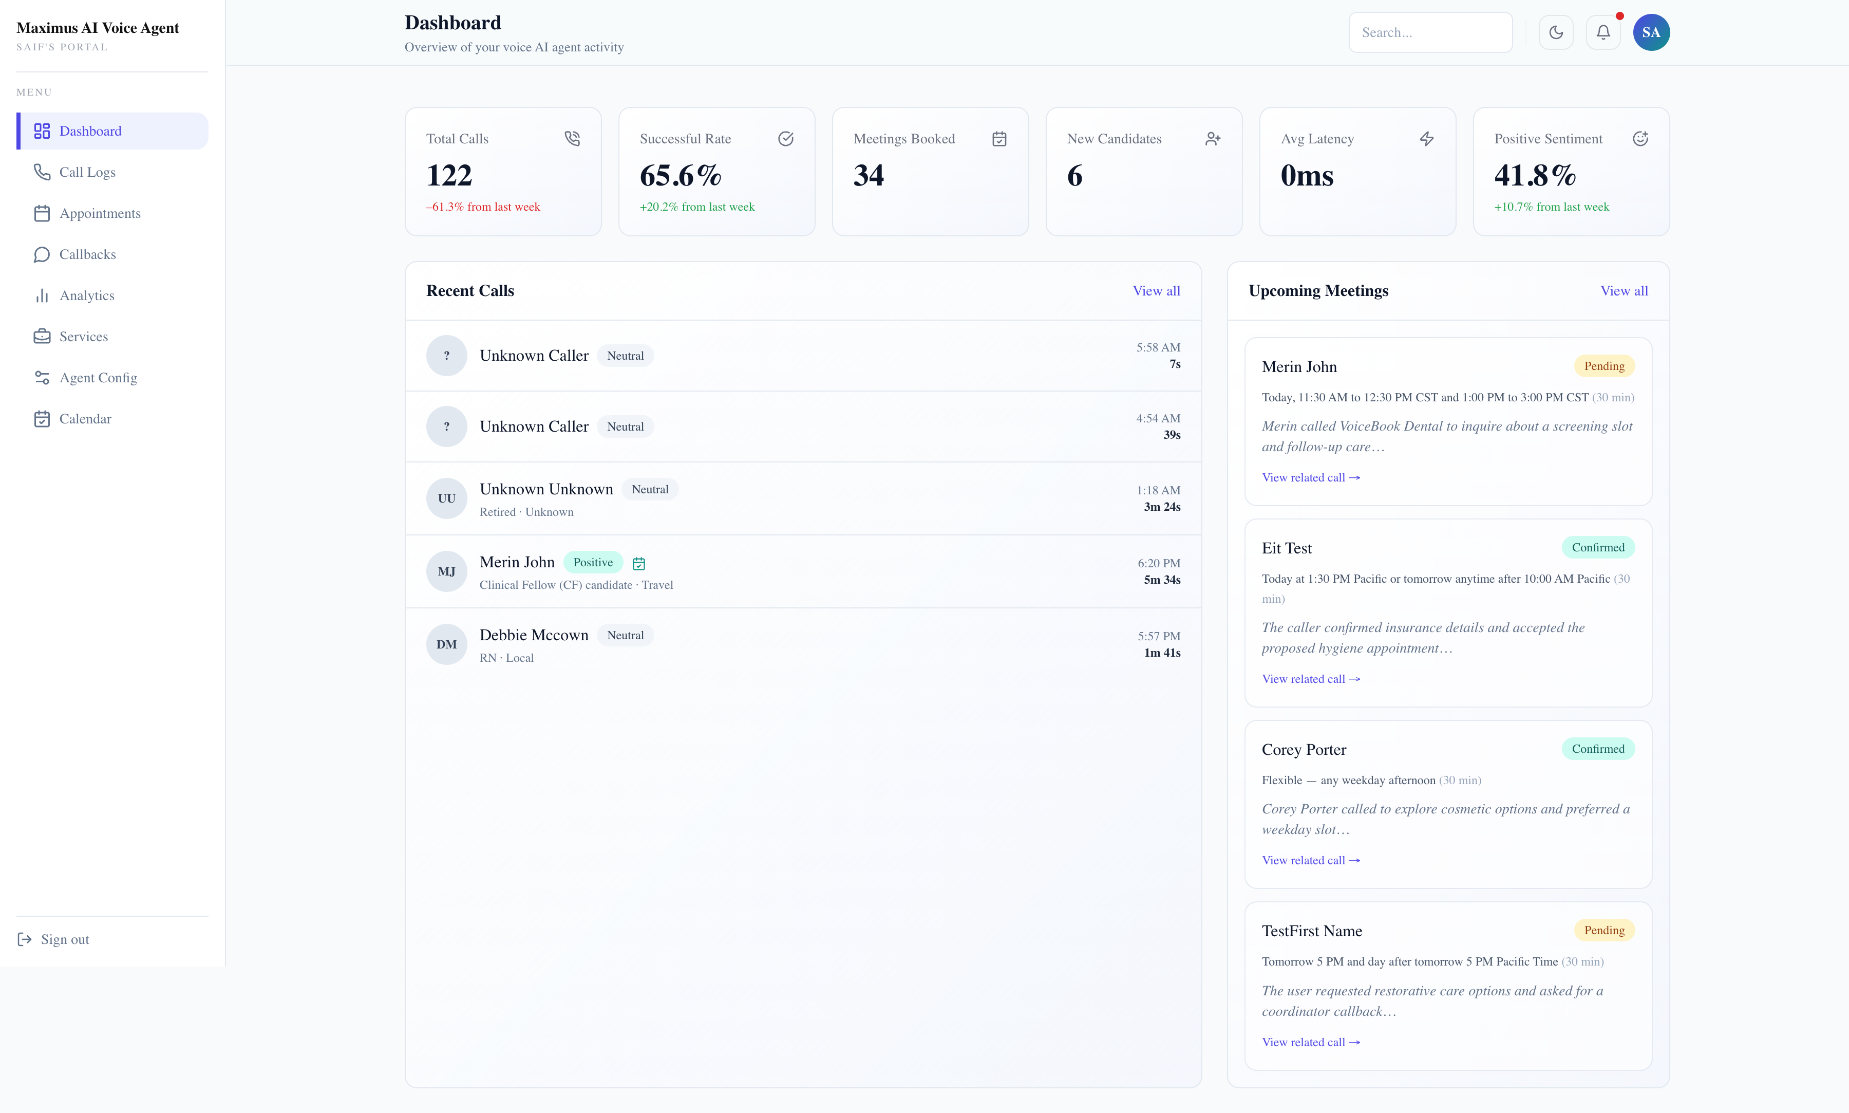1849x1113 pixels.
Task: Open Eit Test's View related call link
Action: (1310, 679)
